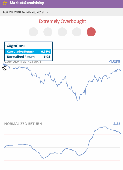Click the Extremely Overbought status text
The width and height of the screenshot is (123, 170).
[62, 21]
